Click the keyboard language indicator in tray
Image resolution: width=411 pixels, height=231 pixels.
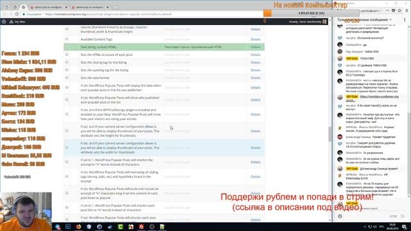click(x=382, y=227)
